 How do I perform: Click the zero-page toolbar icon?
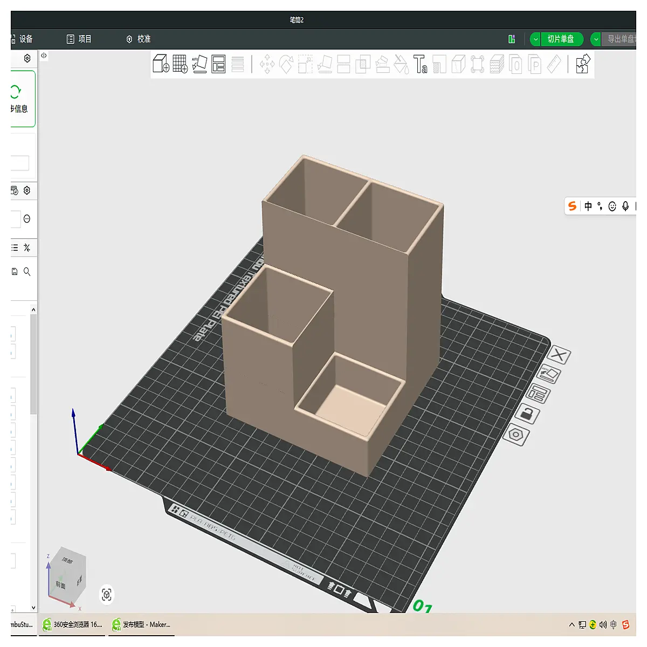point(515,64)
